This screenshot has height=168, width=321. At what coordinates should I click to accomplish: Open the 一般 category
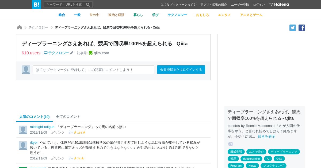point(77,15)
